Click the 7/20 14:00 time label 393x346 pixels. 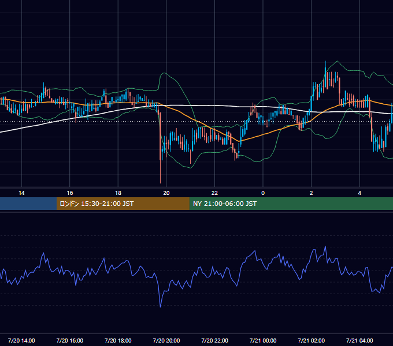(x=21, y=340)
